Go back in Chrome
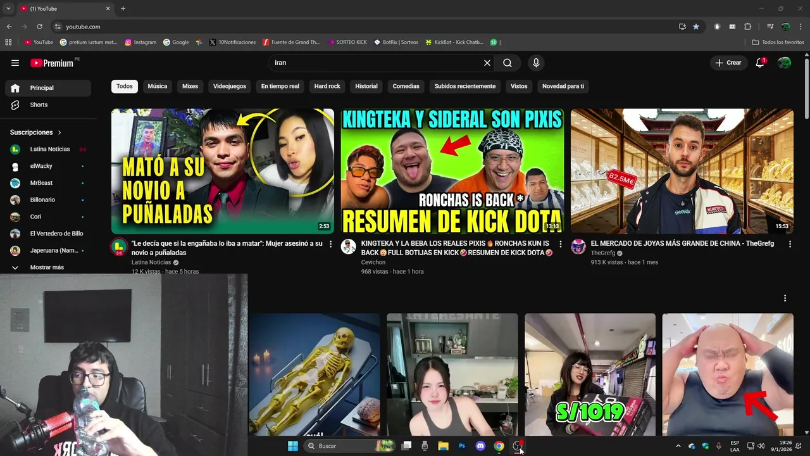810x456 pixels. pyautogui.click(x=9, y=27)
